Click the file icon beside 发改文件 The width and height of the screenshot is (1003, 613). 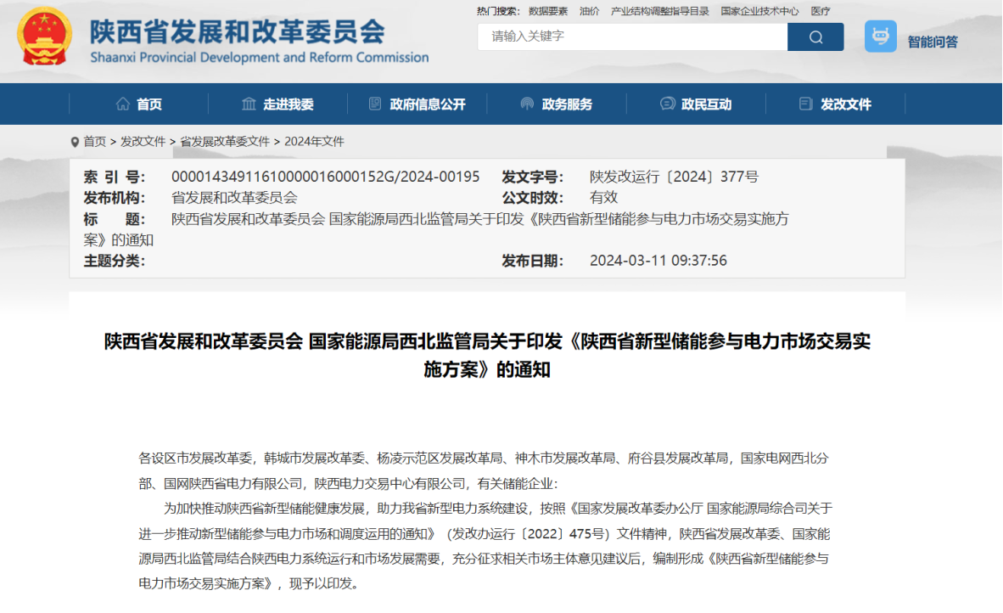(x=806, y=104)
